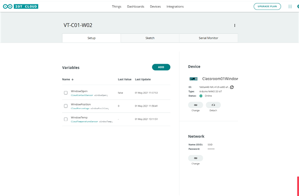This screenshot has height=196, width=299.
Task: Click the Change device link icon button
Action: pos(196,105)
